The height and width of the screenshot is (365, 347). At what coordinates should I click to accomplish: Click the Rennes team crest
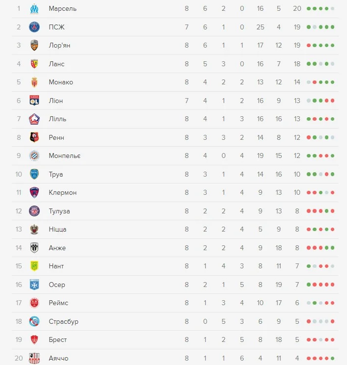pos(34,137)
